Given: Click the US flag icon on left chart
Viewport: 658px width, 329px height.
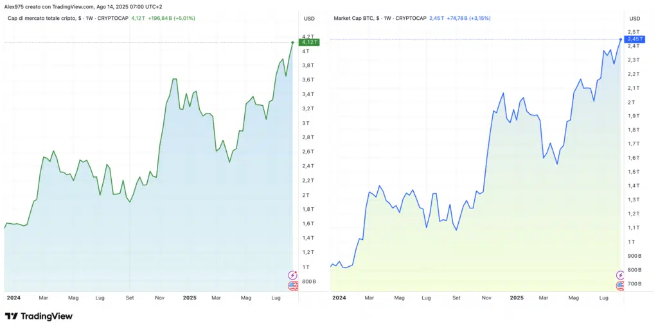Looking at the screenshot, I should coord(293,285).
